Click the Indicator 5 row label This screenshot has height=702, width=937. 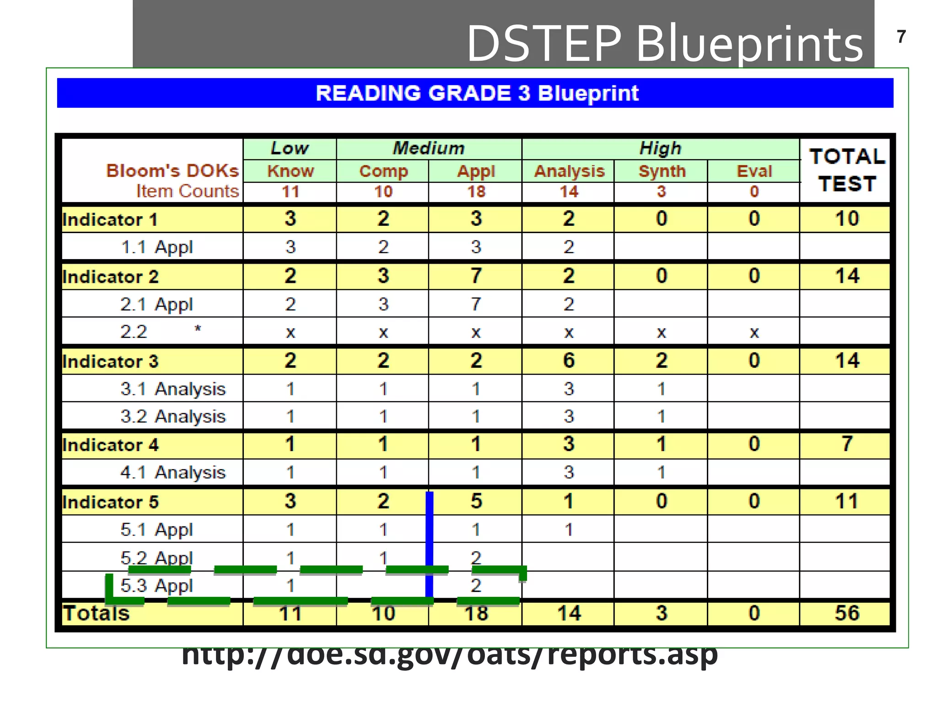tap(110, 502)
